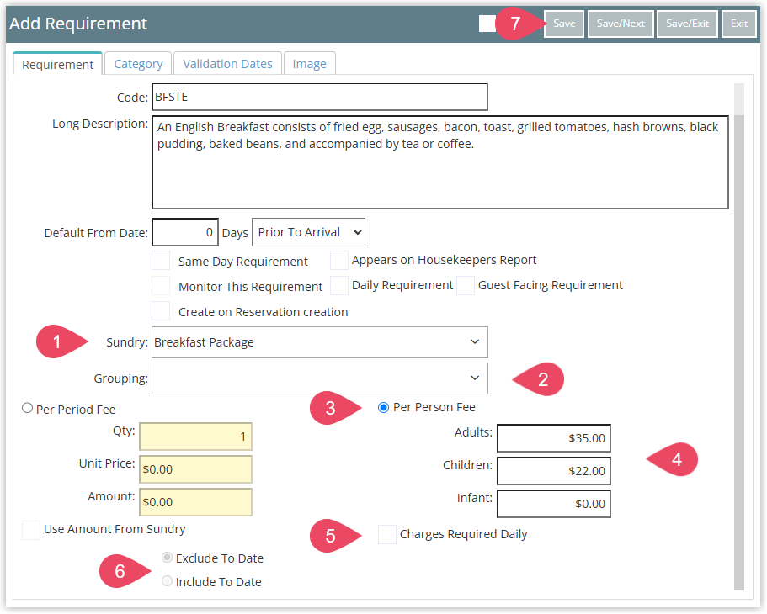Click the Unit Price field
The height and width of the screenshot is (614, 767).
pos(195,469)
